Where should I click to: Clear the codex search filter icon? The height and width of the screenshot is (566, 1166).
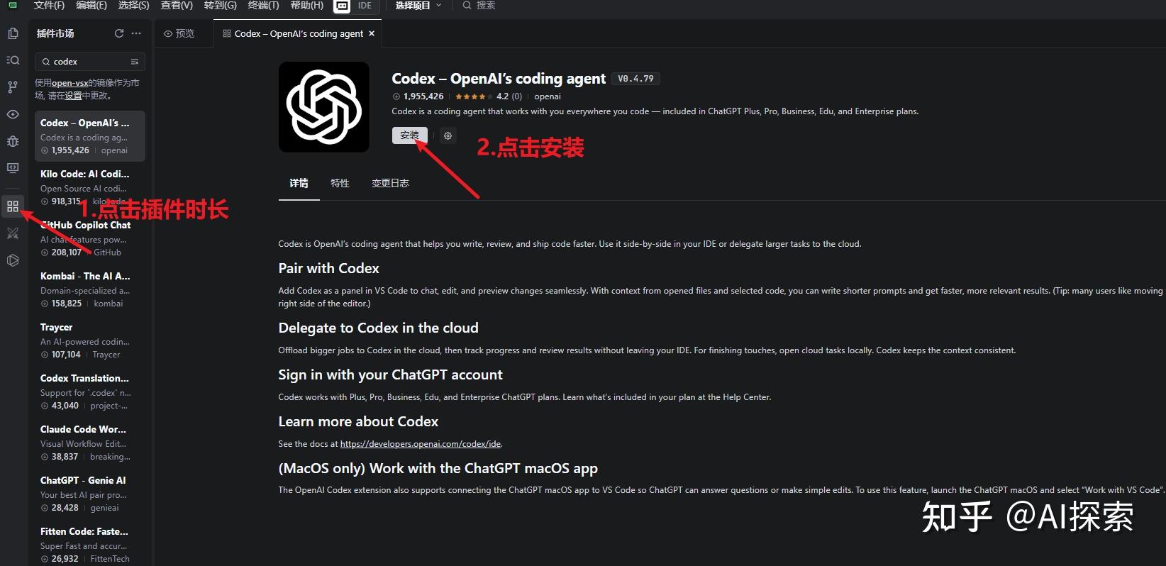pyautogui.click(x=135, y=62)
